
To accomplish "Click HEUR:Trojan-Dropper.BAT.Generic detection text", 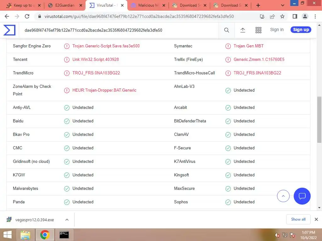I will [104, 90].
